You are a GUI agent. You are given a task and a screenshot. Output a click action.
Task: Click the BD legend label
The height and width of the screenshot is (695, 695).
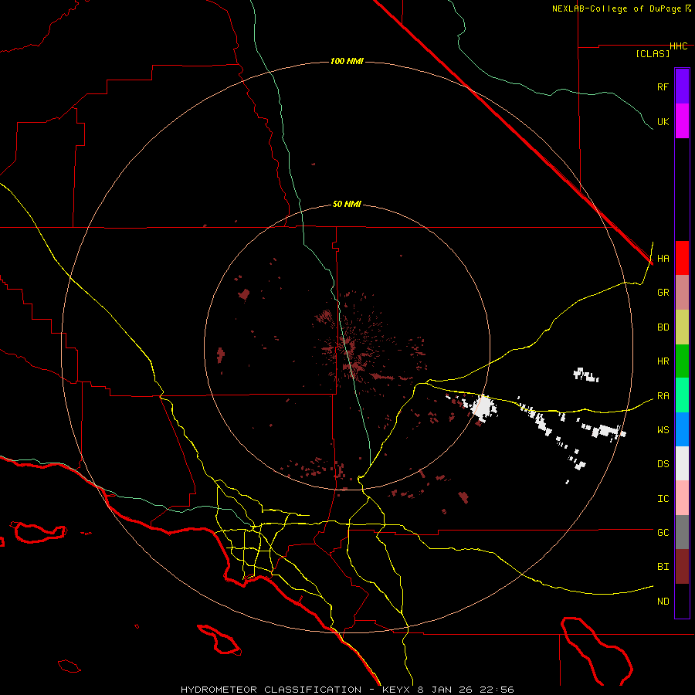tap(663, 327)
